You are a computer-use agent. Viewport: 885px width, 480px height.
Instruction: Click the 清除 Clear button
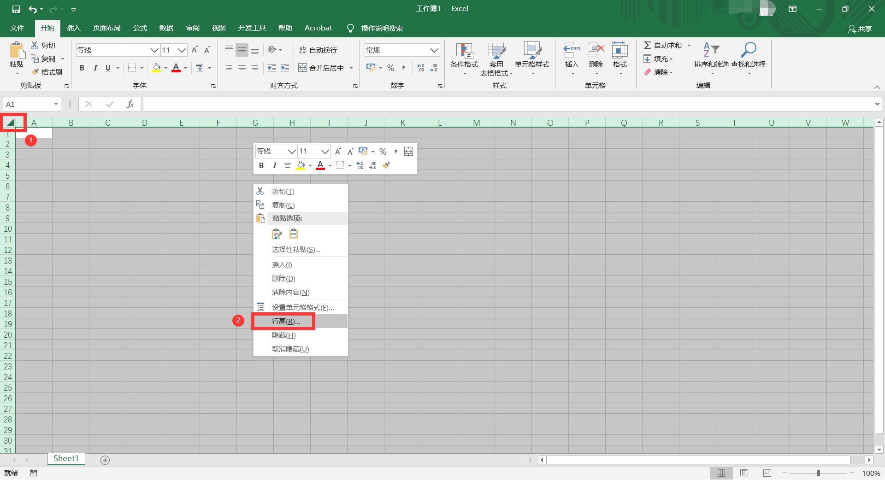point(658,72)
